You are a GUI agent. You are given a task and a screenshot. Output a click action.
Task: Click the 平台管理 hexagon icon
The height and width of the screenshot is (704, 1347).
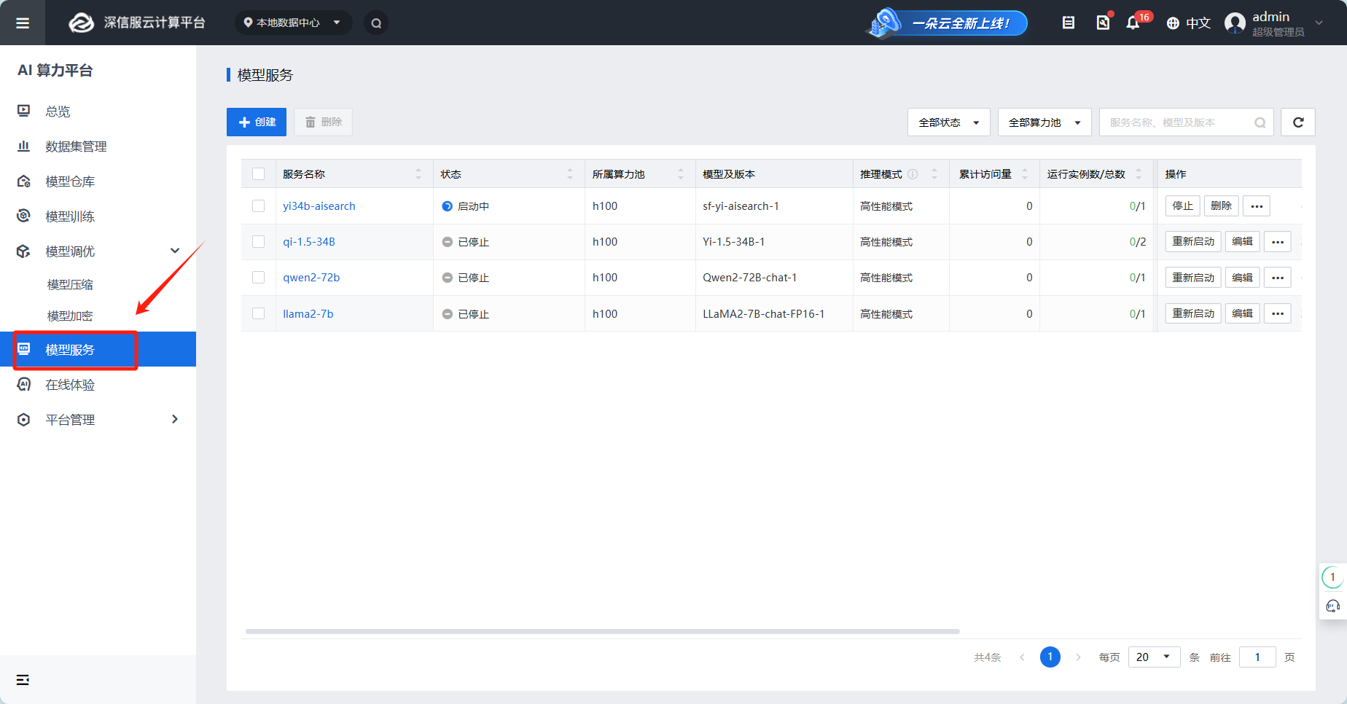[24, 419]
